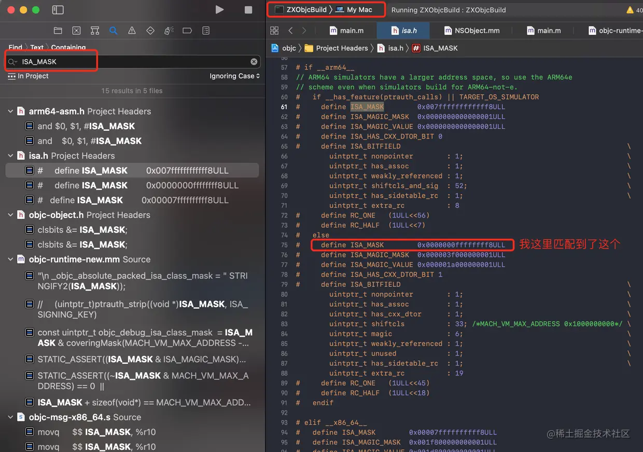The height and width of the screenshot is (452, 643).
Task: Click code line 'define RC_ONE (1ULL<<45)'
Action: [x=375, y=383]
